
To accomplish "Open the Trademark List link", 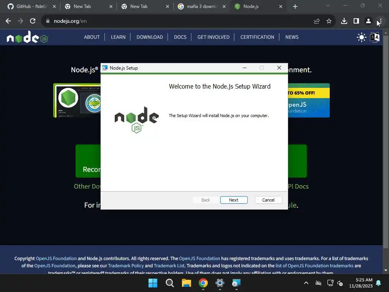I will coord(169,266).
